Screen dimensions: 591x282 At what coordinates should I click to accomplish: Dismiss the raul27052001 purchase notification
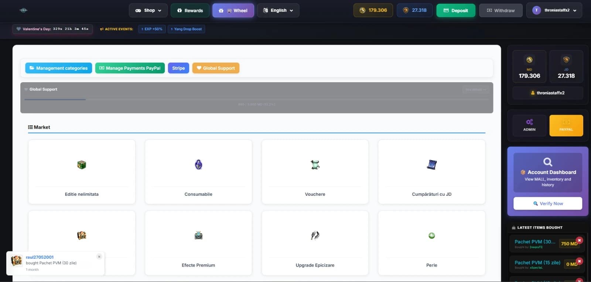[99, 257]
